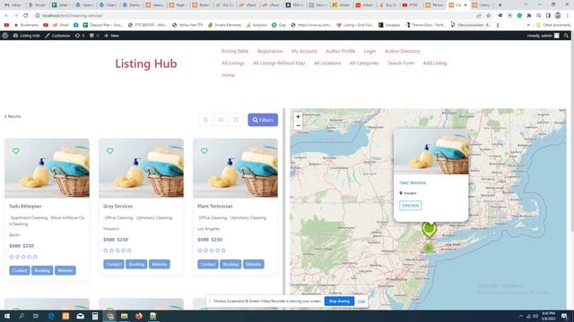Click the large green map marker pin
574x322 pixels.
pyautogui.click(x=429, y=230)
